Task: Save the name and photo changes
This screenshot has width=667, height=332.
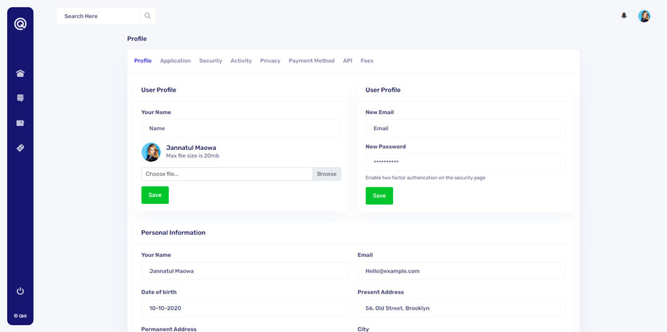Action: 155,195
